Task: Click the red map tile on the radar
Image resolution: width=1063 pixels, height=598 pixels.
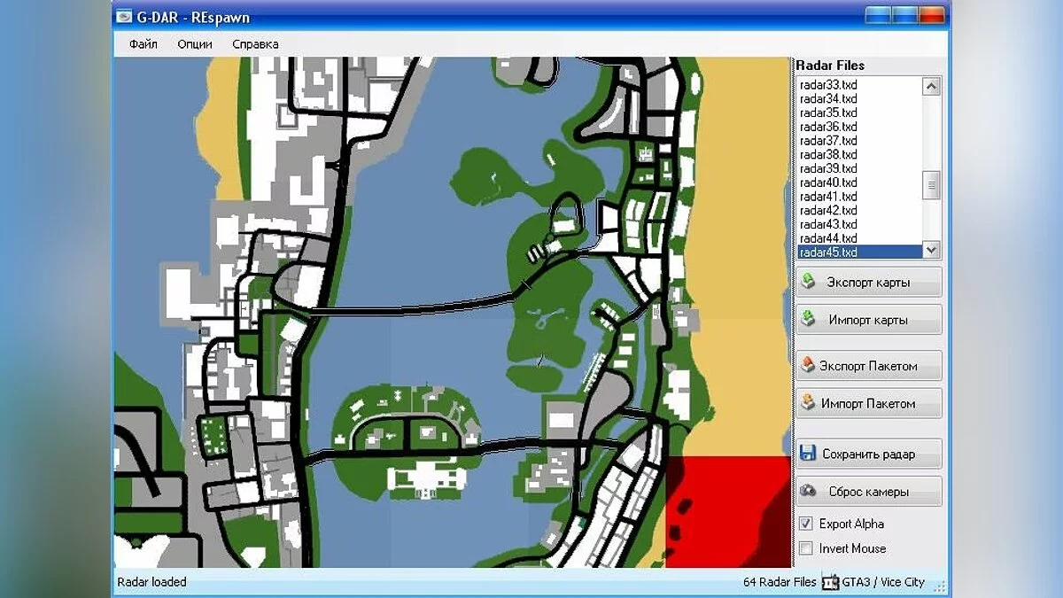Action: click(728, 511)
